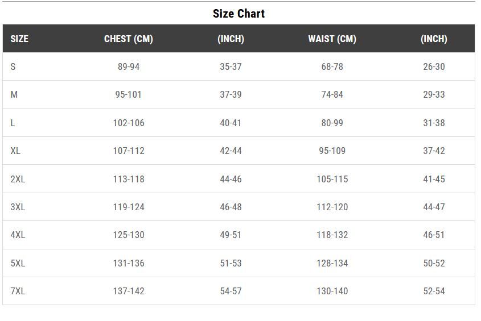Select the 3XL size row label
Image resolution: width=481 pixels, height=321 pixels.
(x=18, y=207)
